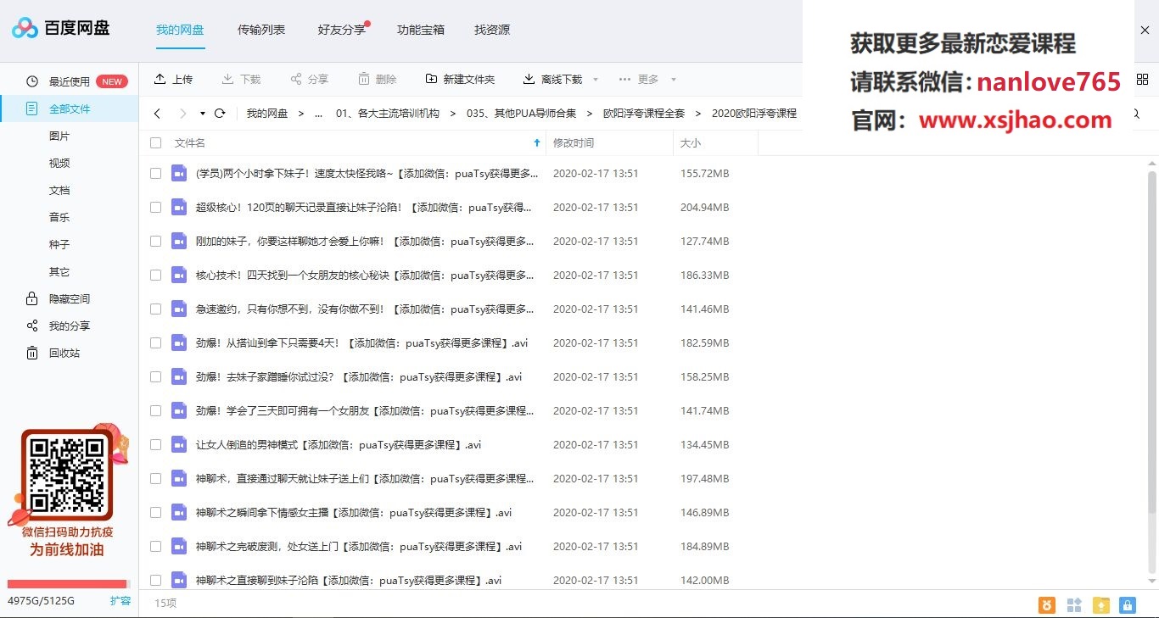The height and width of the screenshot is (618, 1159).
Task: Switch to the 功能宝箱 tab
Action: tap(421, 30)
